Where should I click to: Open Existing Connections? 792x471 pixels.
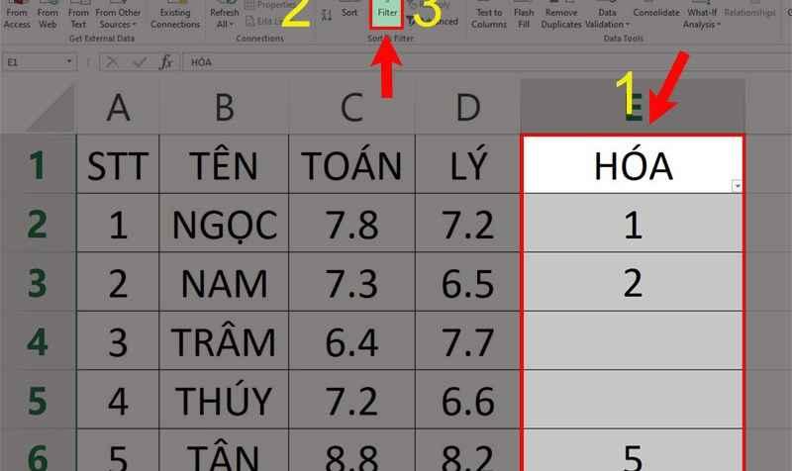point(175,15)
